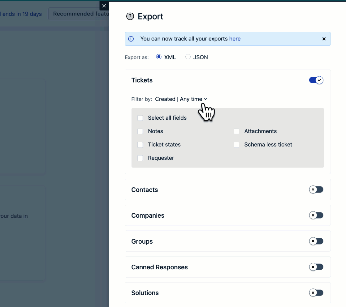Turn on the Companies export toggle
Screen dimensions: 346x307
[x=316, y=215]
